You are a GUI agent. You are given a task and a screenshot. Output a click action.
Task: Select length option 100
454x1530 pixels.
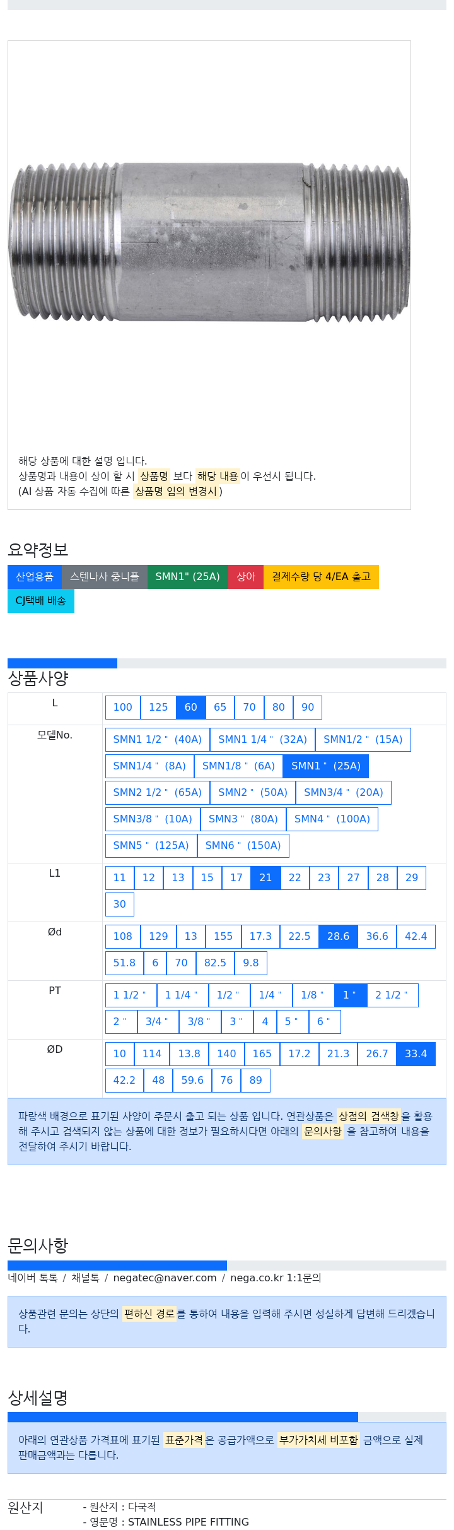(x=123, y=708)
